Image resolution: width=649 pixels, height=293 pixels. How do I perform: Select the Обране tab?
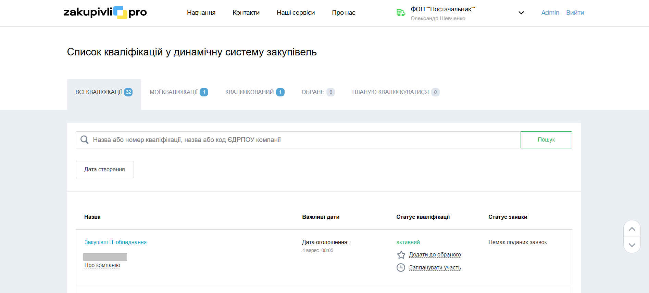pyautogui.click(x=318, y=92)
